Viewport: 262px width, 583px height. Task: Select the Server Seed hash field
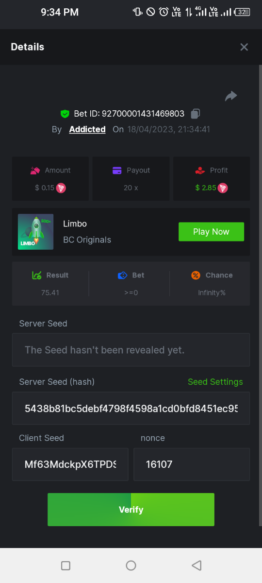tap(131, 408)
